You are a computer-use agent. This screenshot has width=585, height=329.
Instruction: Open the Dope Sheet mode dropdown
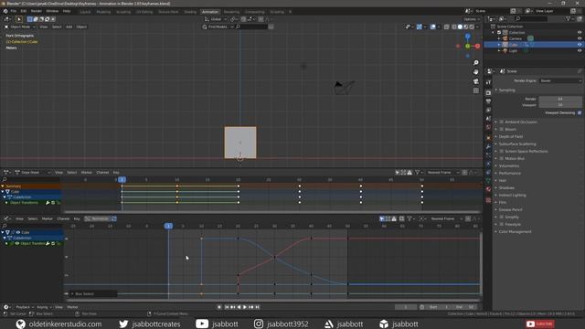pos(32,173)
